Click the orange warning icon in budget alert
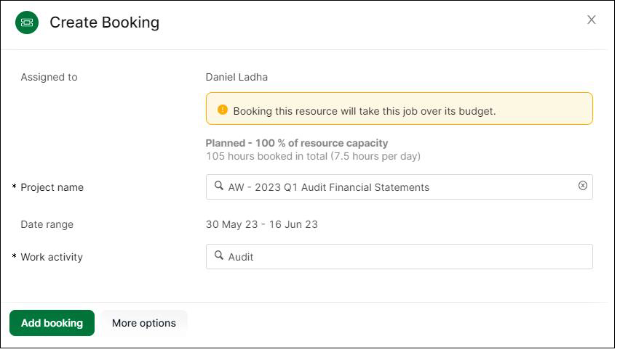The height and width of the screenshot is (352, 620). click(x=223, y=110)
